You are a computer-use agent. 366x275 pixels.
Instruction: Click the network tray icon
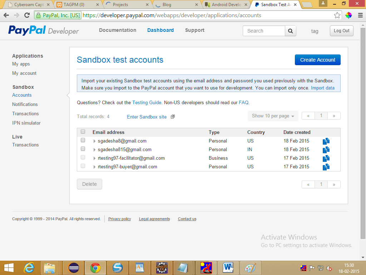pyautogui.click(x=321, y=268)
